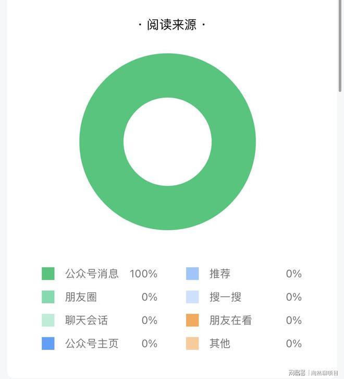Select the 朋友在看 legend label
This screenshot has width=344, height=379.
click(x=230, y=320)
